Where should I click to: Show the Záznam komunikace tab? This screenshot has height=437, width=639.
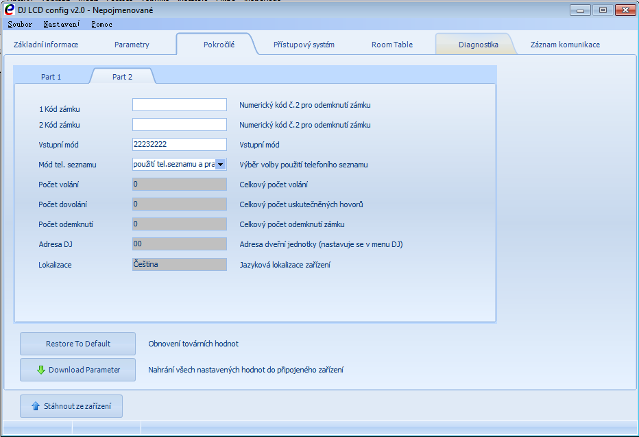(x=565, y=45)
